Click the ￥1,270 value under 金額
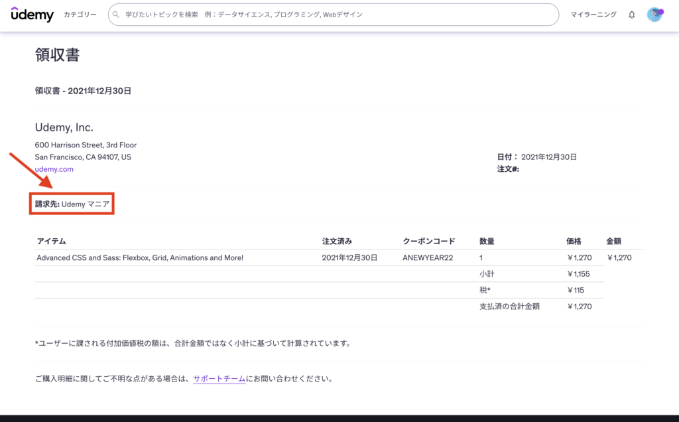 click(619, 257)
